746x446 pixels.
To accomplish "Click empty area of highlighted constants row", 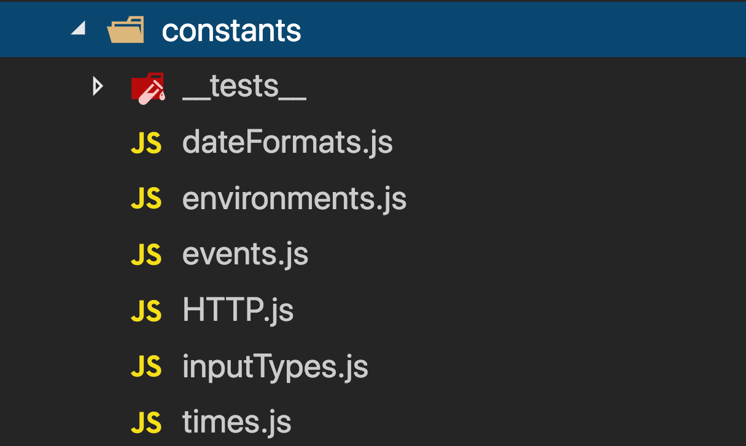I will 522,30.
